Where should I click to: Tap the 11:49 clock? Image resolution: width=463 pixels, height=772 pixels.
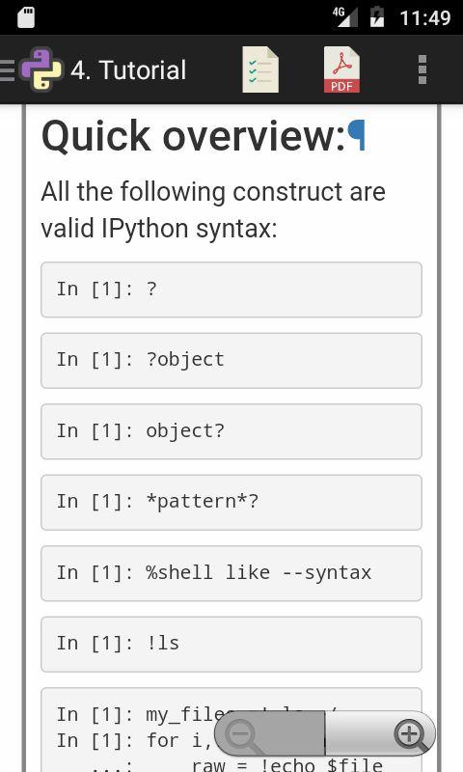point(425,18)
